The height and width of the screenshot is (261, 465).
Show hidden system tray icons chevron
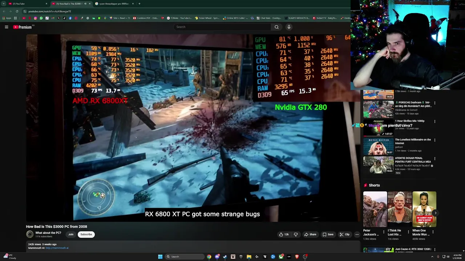[432, 257]
